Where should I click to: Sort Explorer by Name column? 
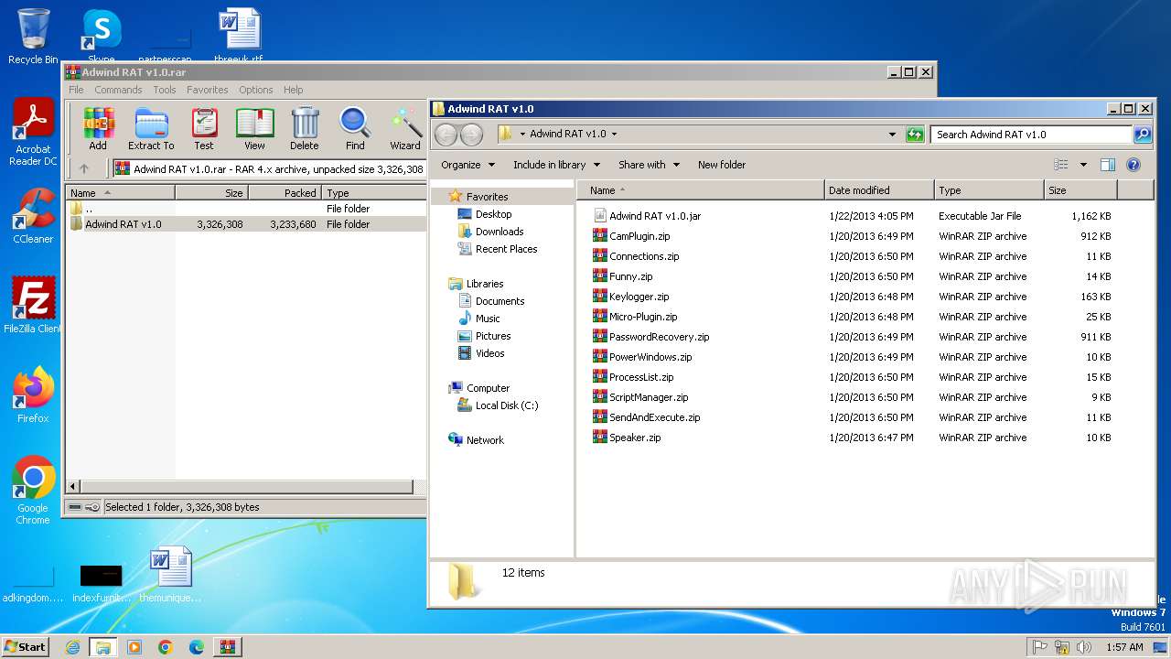click(x=701, y=190)
